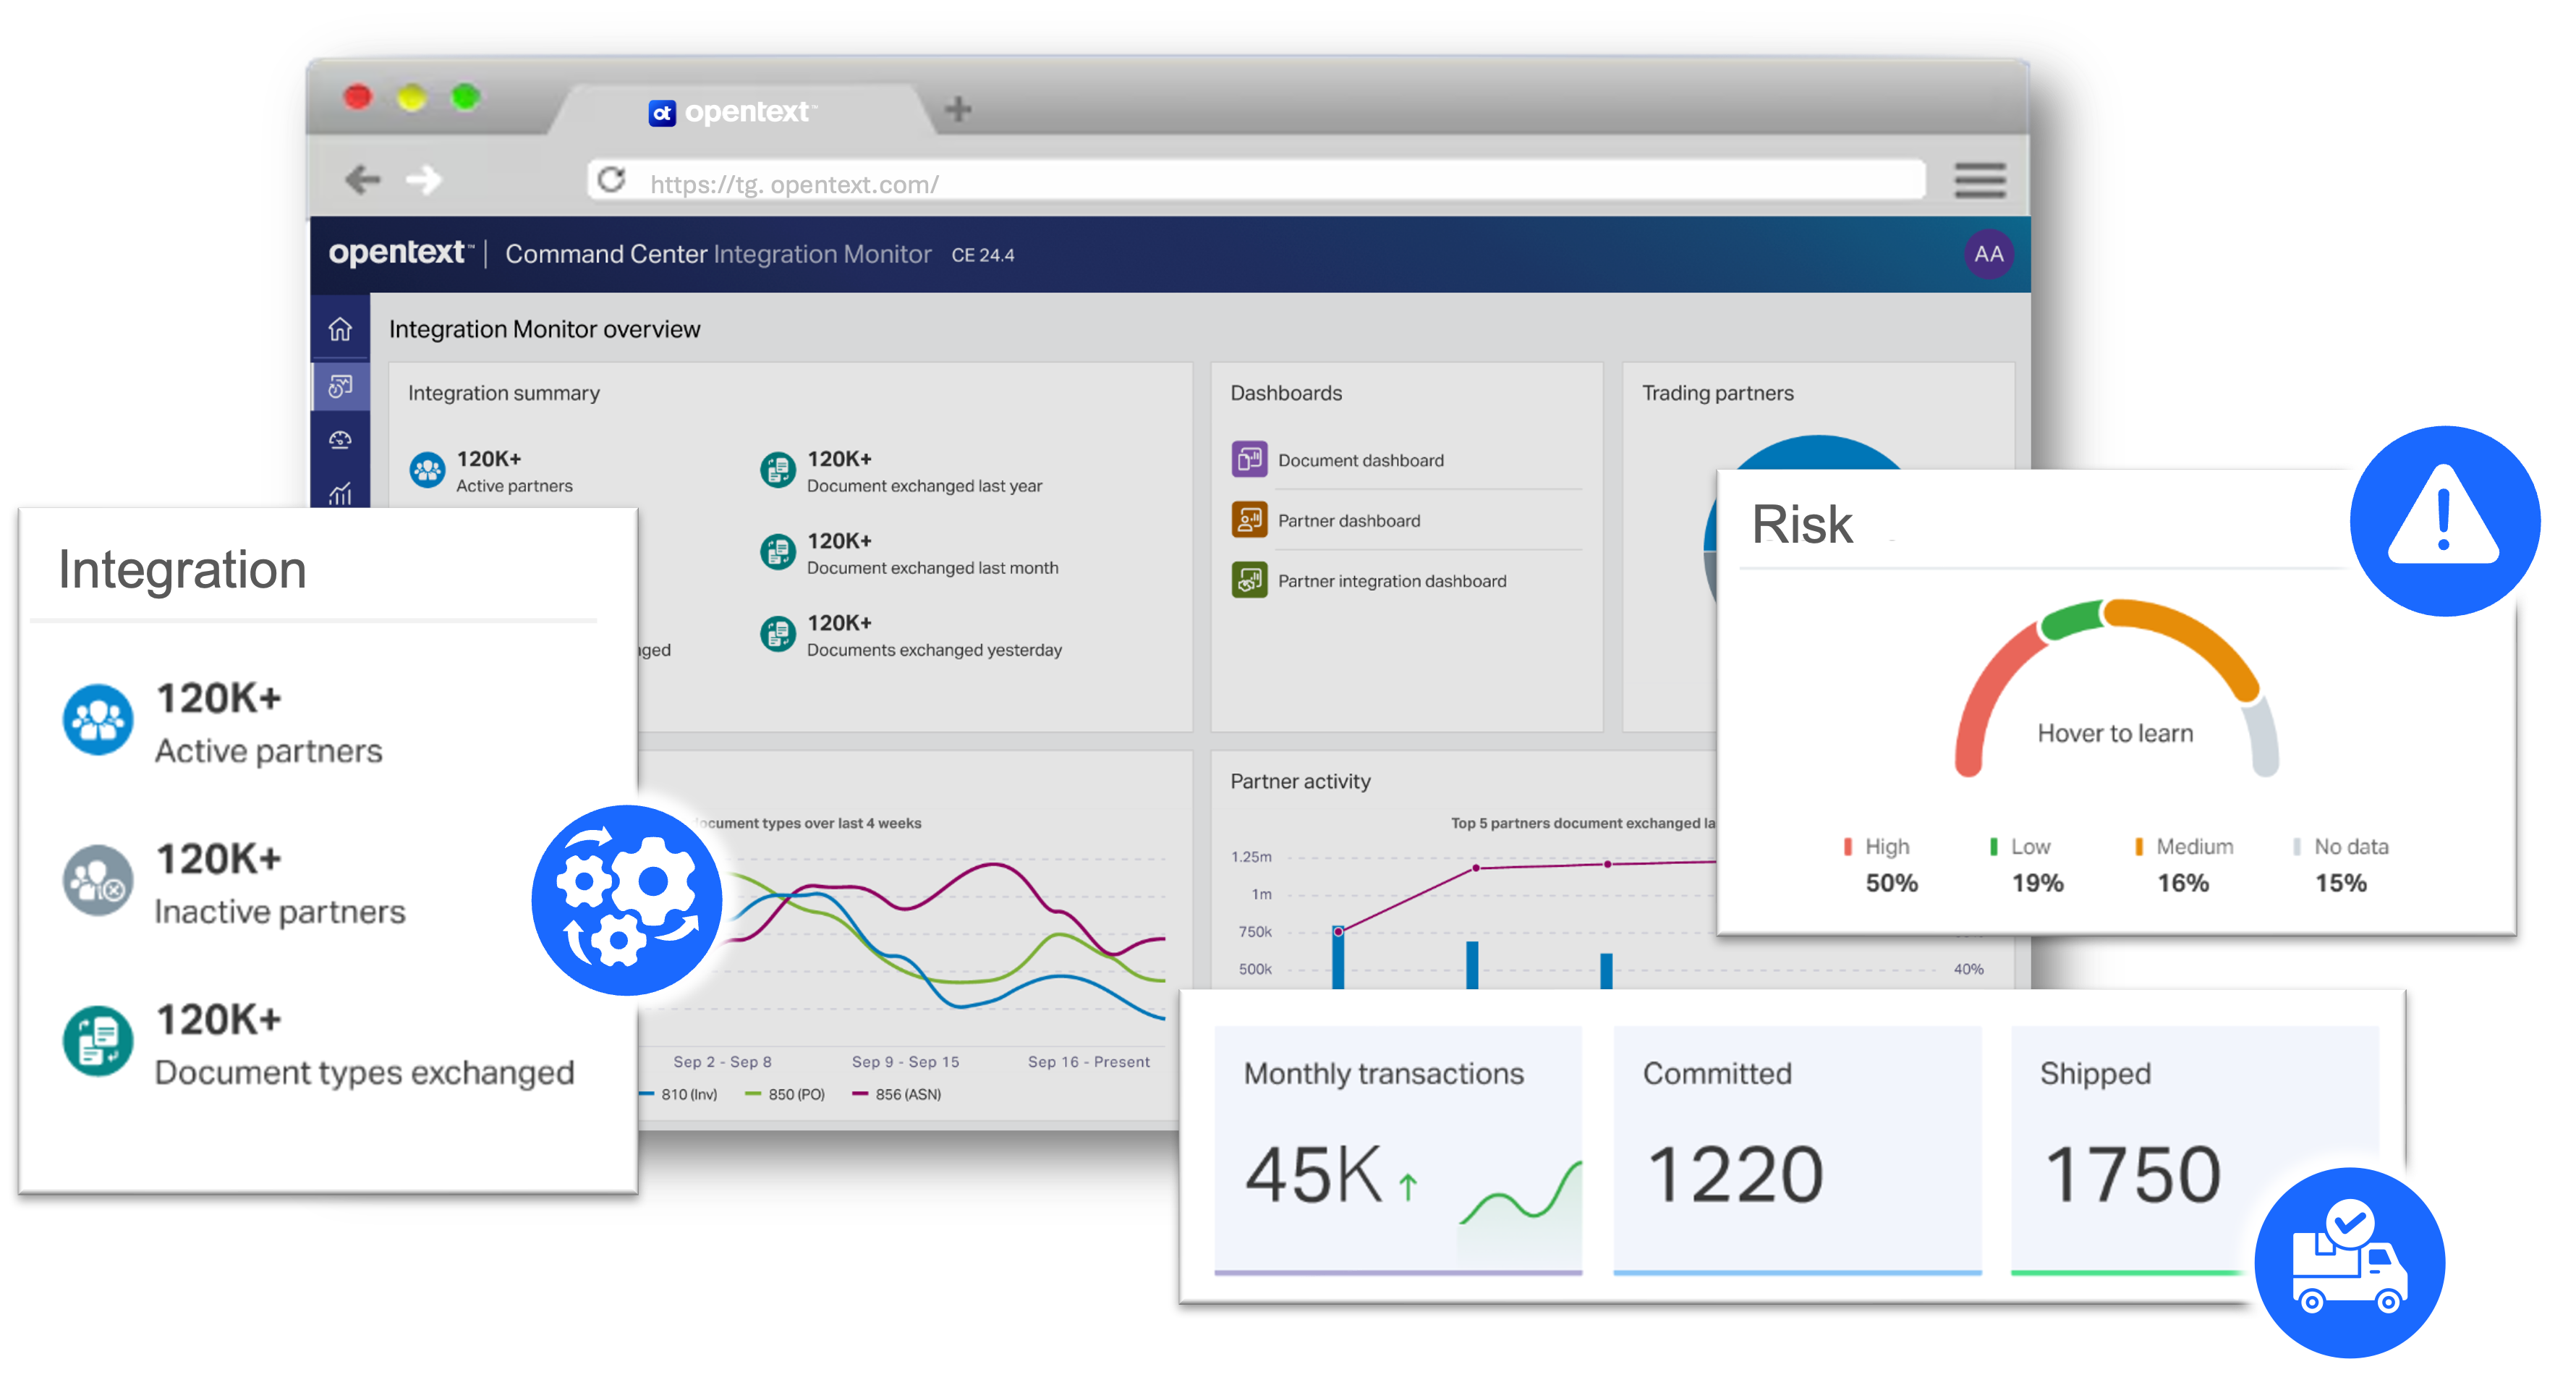Open the Partner dashboard link
Screen dimensions: 2576x1393
coord(1348,520)
